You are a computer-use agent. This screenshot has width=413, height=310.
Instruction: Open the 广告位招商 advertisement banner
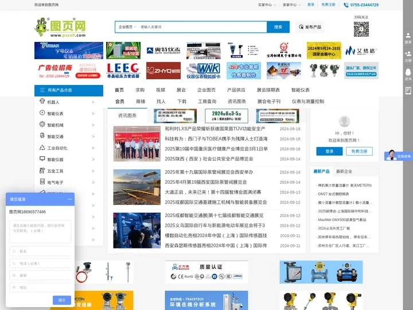click(x=69, y=71)
